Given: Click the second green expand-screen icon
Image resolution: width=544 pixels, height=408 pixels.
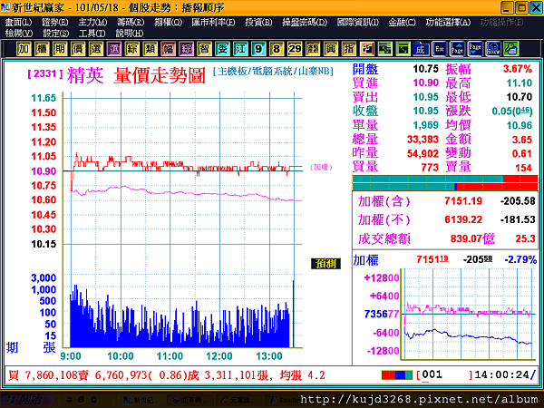Looking at the screenshot, I should click(x=403, y=49).
